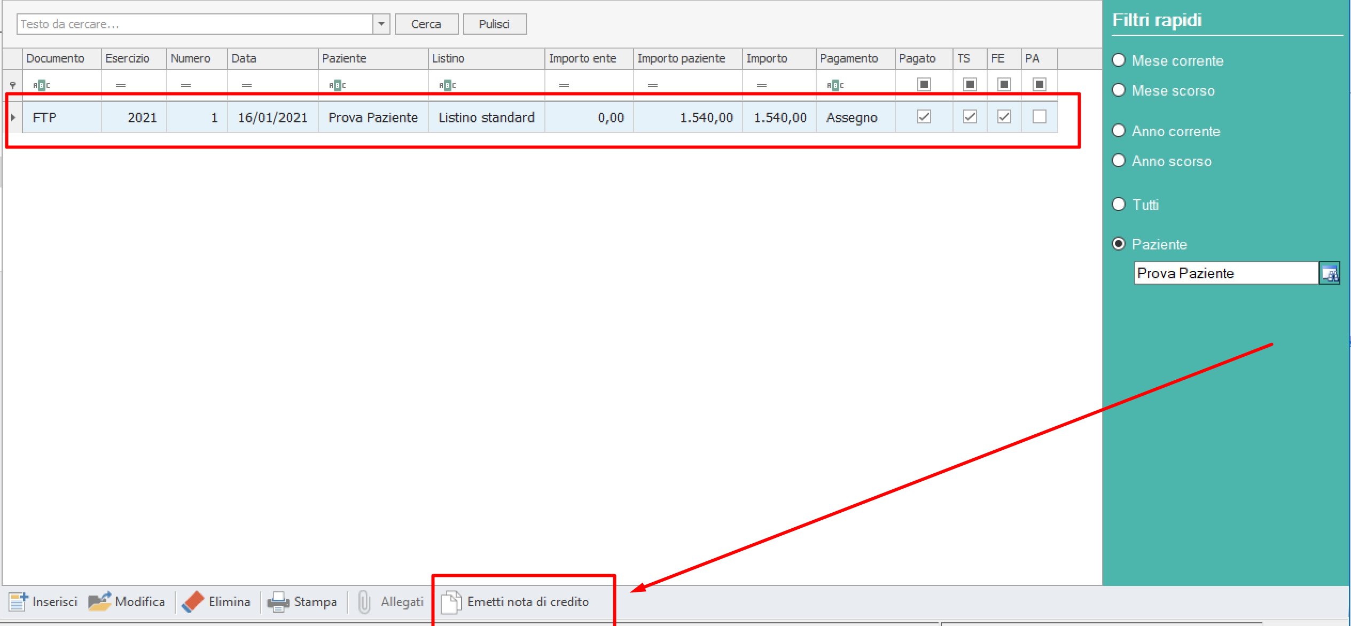Click the Stampa printer icon

(278, 602)
